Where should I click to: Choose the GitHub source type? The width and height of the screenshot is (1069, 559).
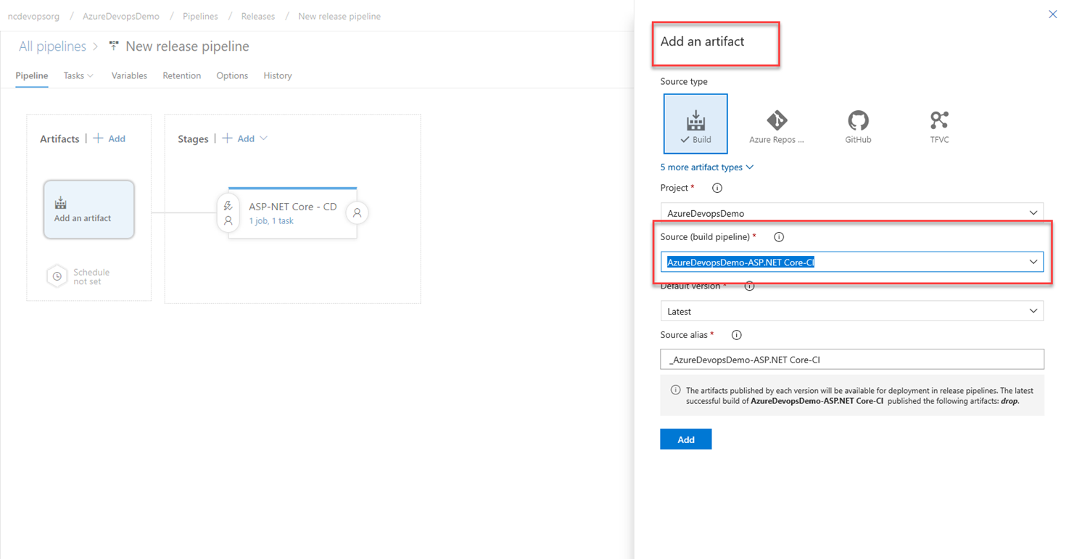click(x=858, y=126)
